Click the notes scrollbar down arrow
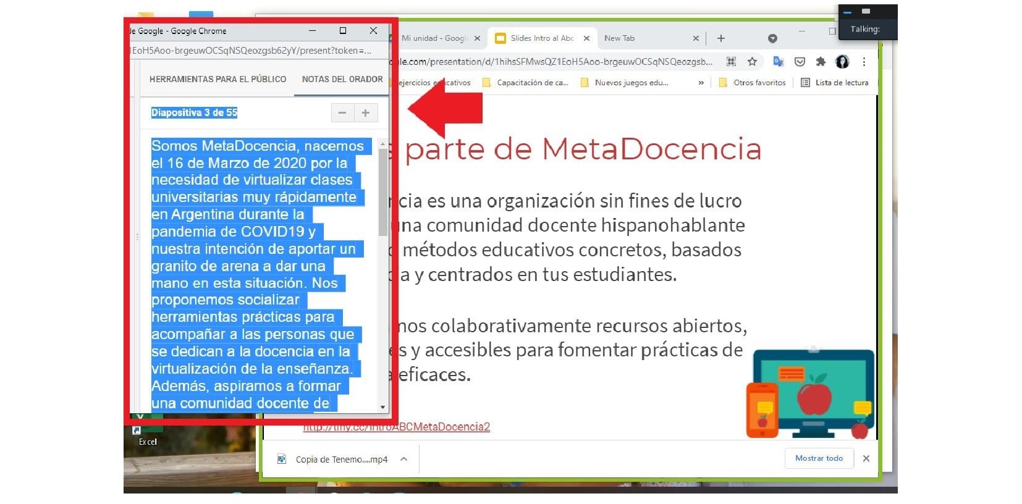Viewport: 1022px width, 504px height. tap(382, 407)
